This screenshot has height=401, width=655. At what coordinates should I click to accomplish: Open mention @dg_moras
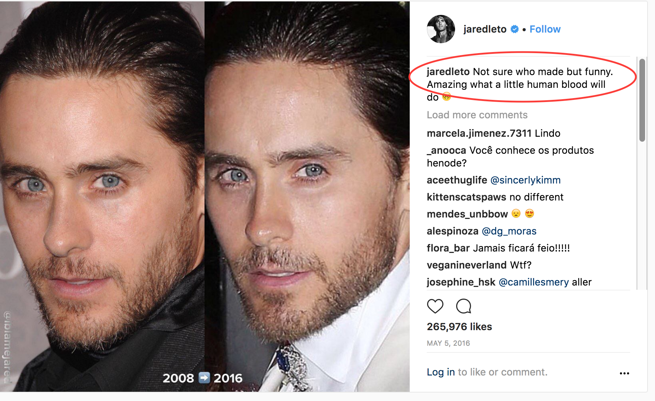pyautogui.click(x=509, y=231)
